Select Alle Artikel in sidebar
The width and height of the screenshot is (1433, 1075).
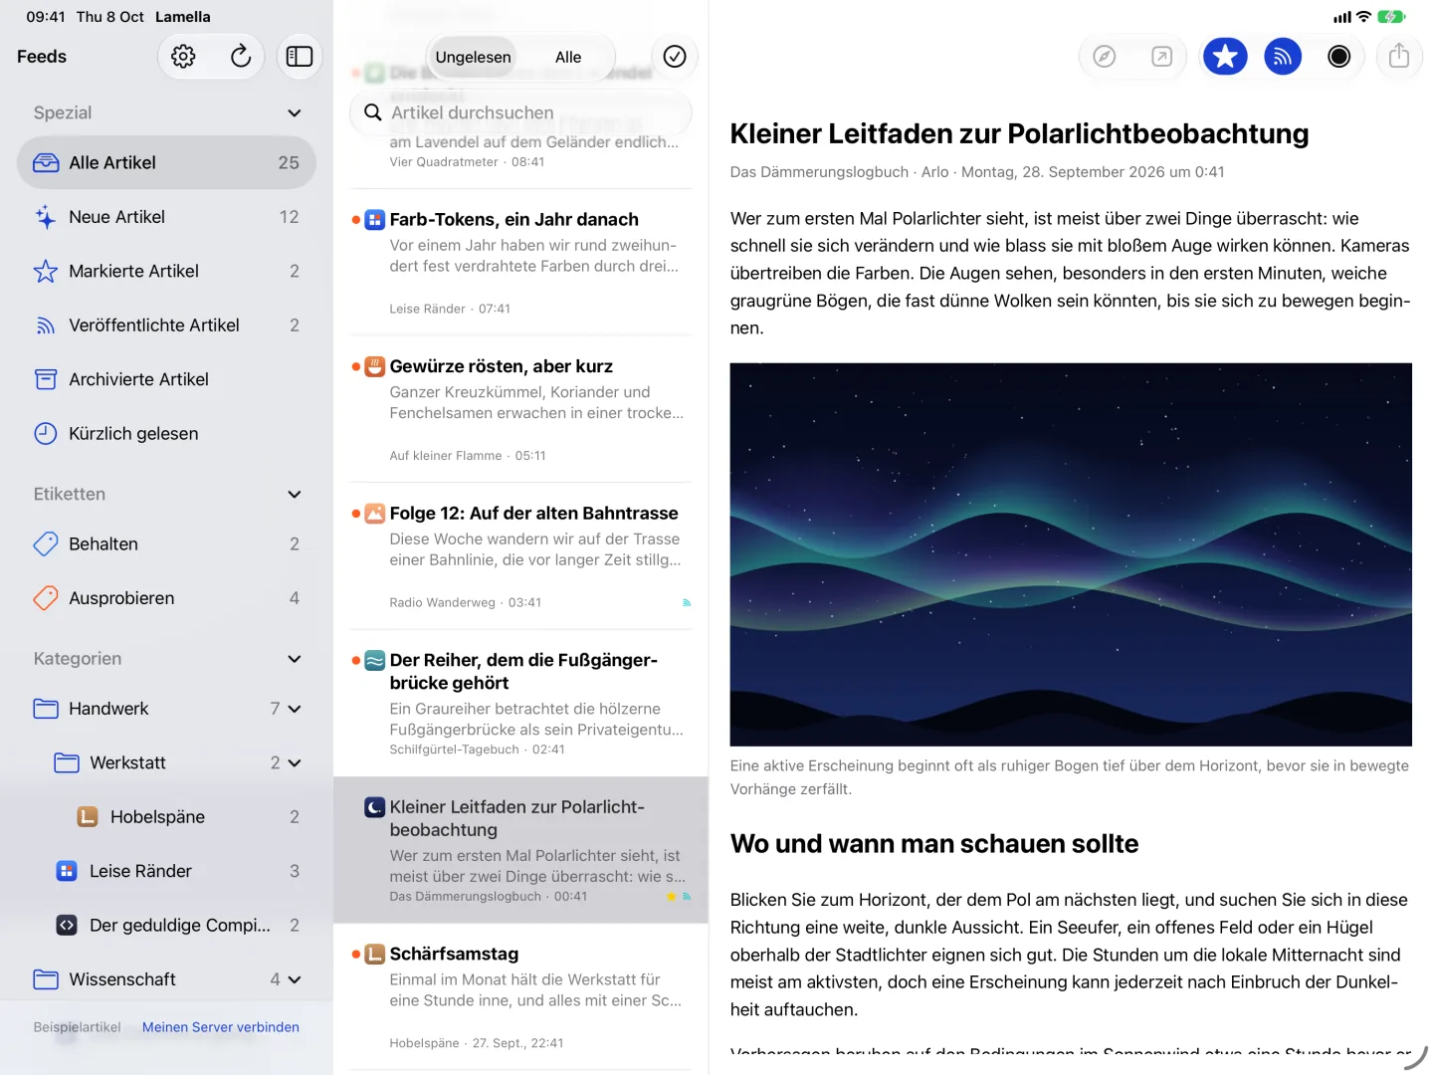[166, 162]
